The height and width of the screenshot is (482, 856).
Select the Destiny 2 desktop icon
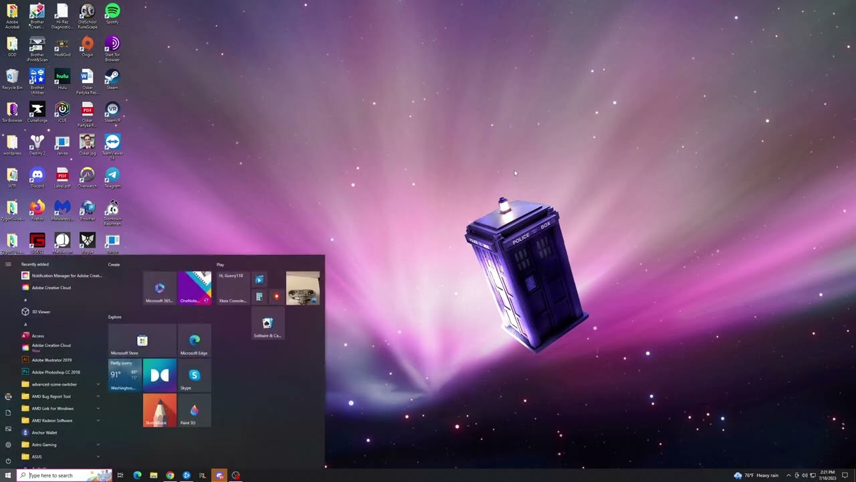click(37, 145)
